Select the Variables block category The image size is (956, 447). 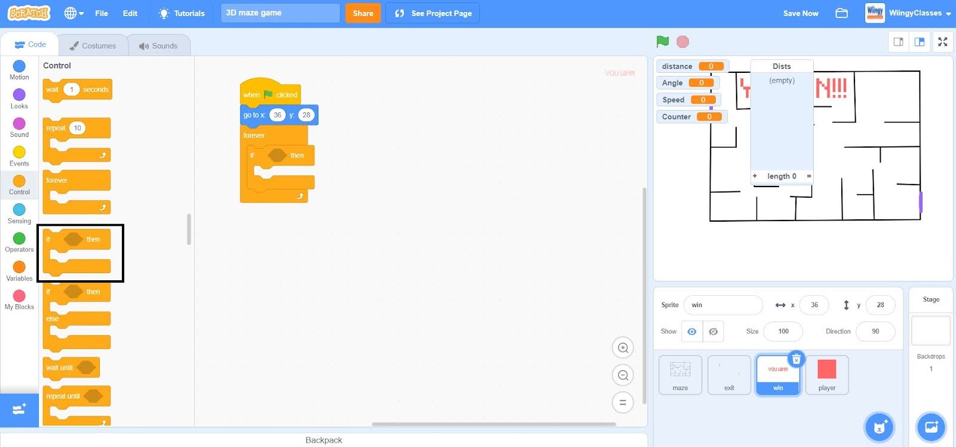tap(19, 271)
